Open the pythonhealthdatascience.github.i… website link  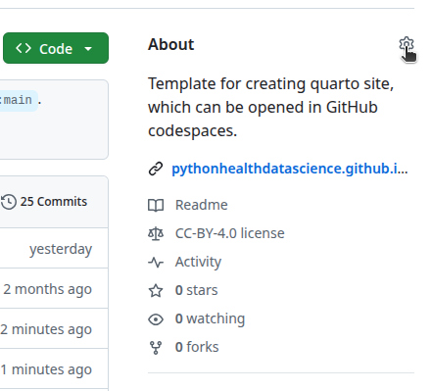point(290,169)
